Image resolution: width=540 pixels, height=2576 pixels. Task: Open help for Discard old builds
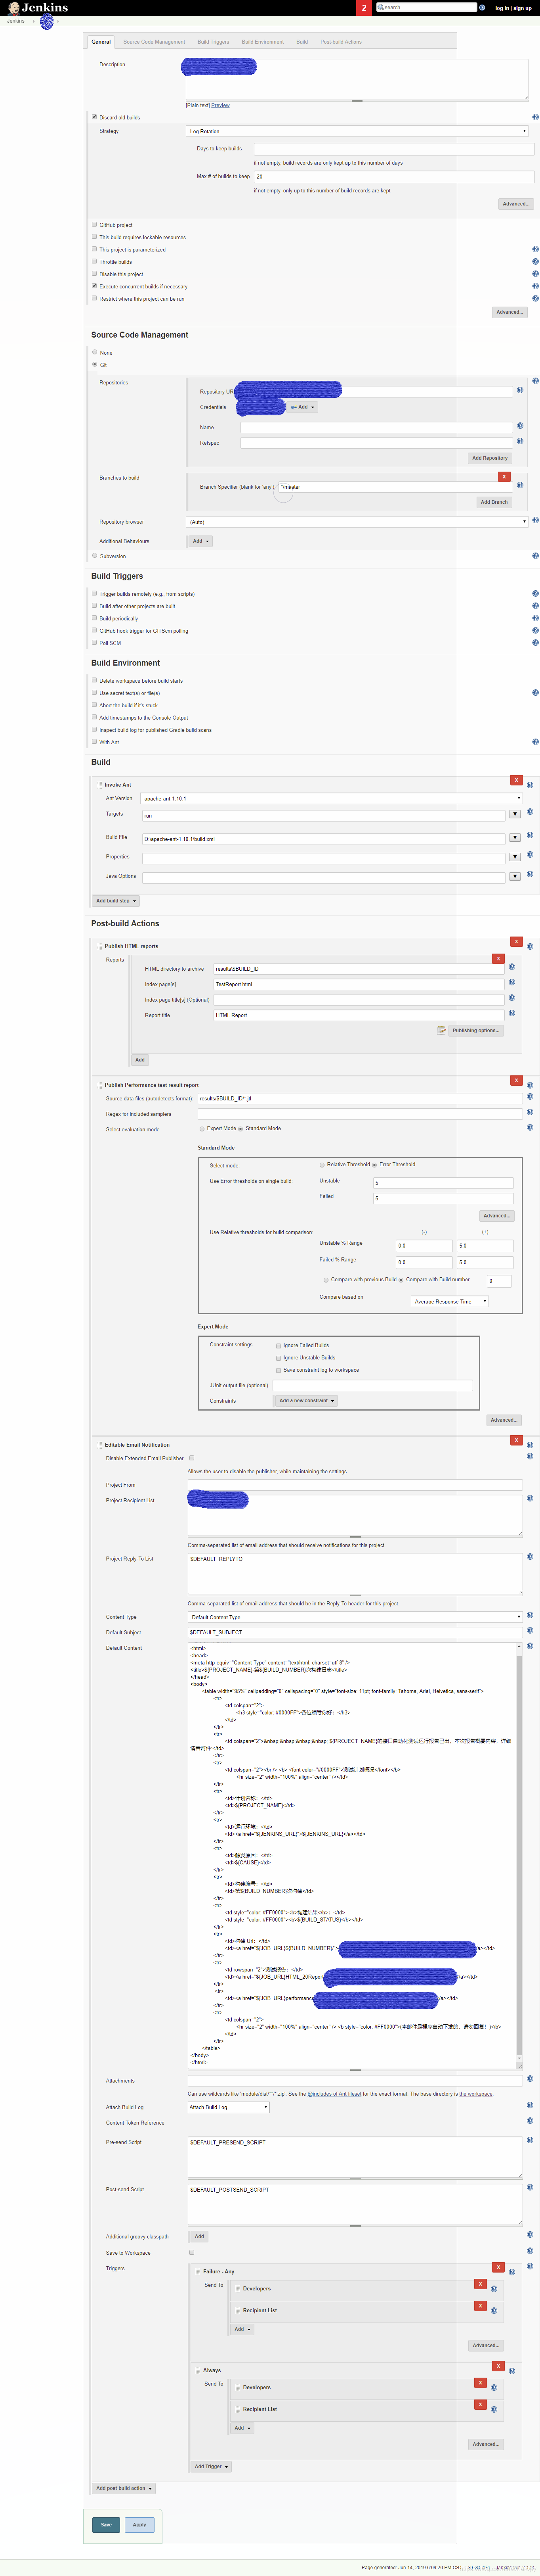(535, 118)
